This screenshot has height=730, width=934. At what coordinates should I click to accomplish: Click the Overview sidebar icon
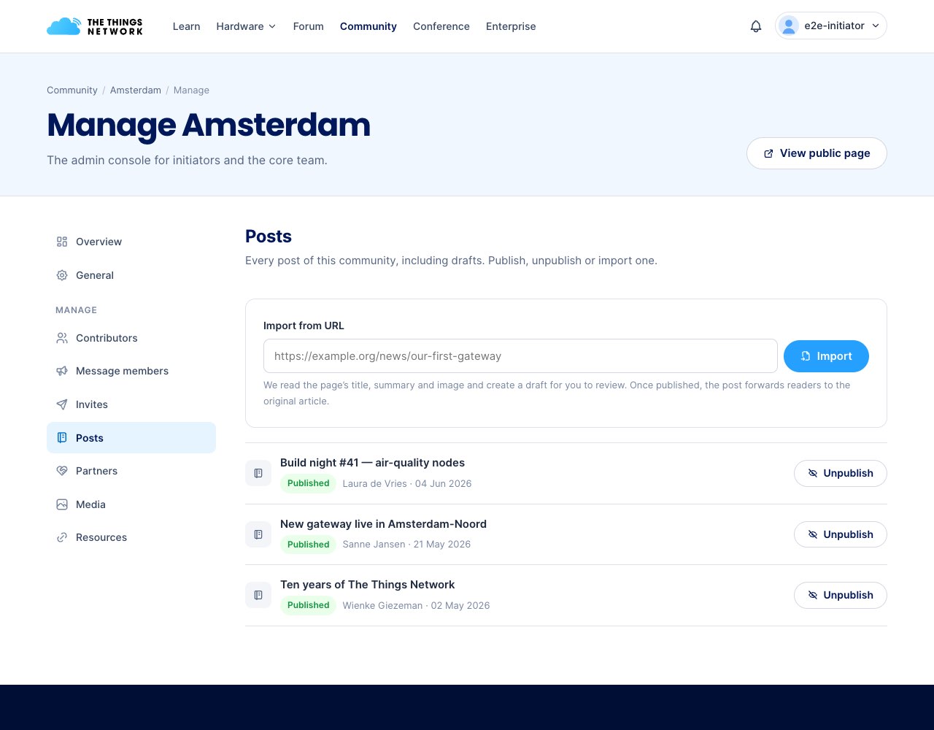point(62,242)
